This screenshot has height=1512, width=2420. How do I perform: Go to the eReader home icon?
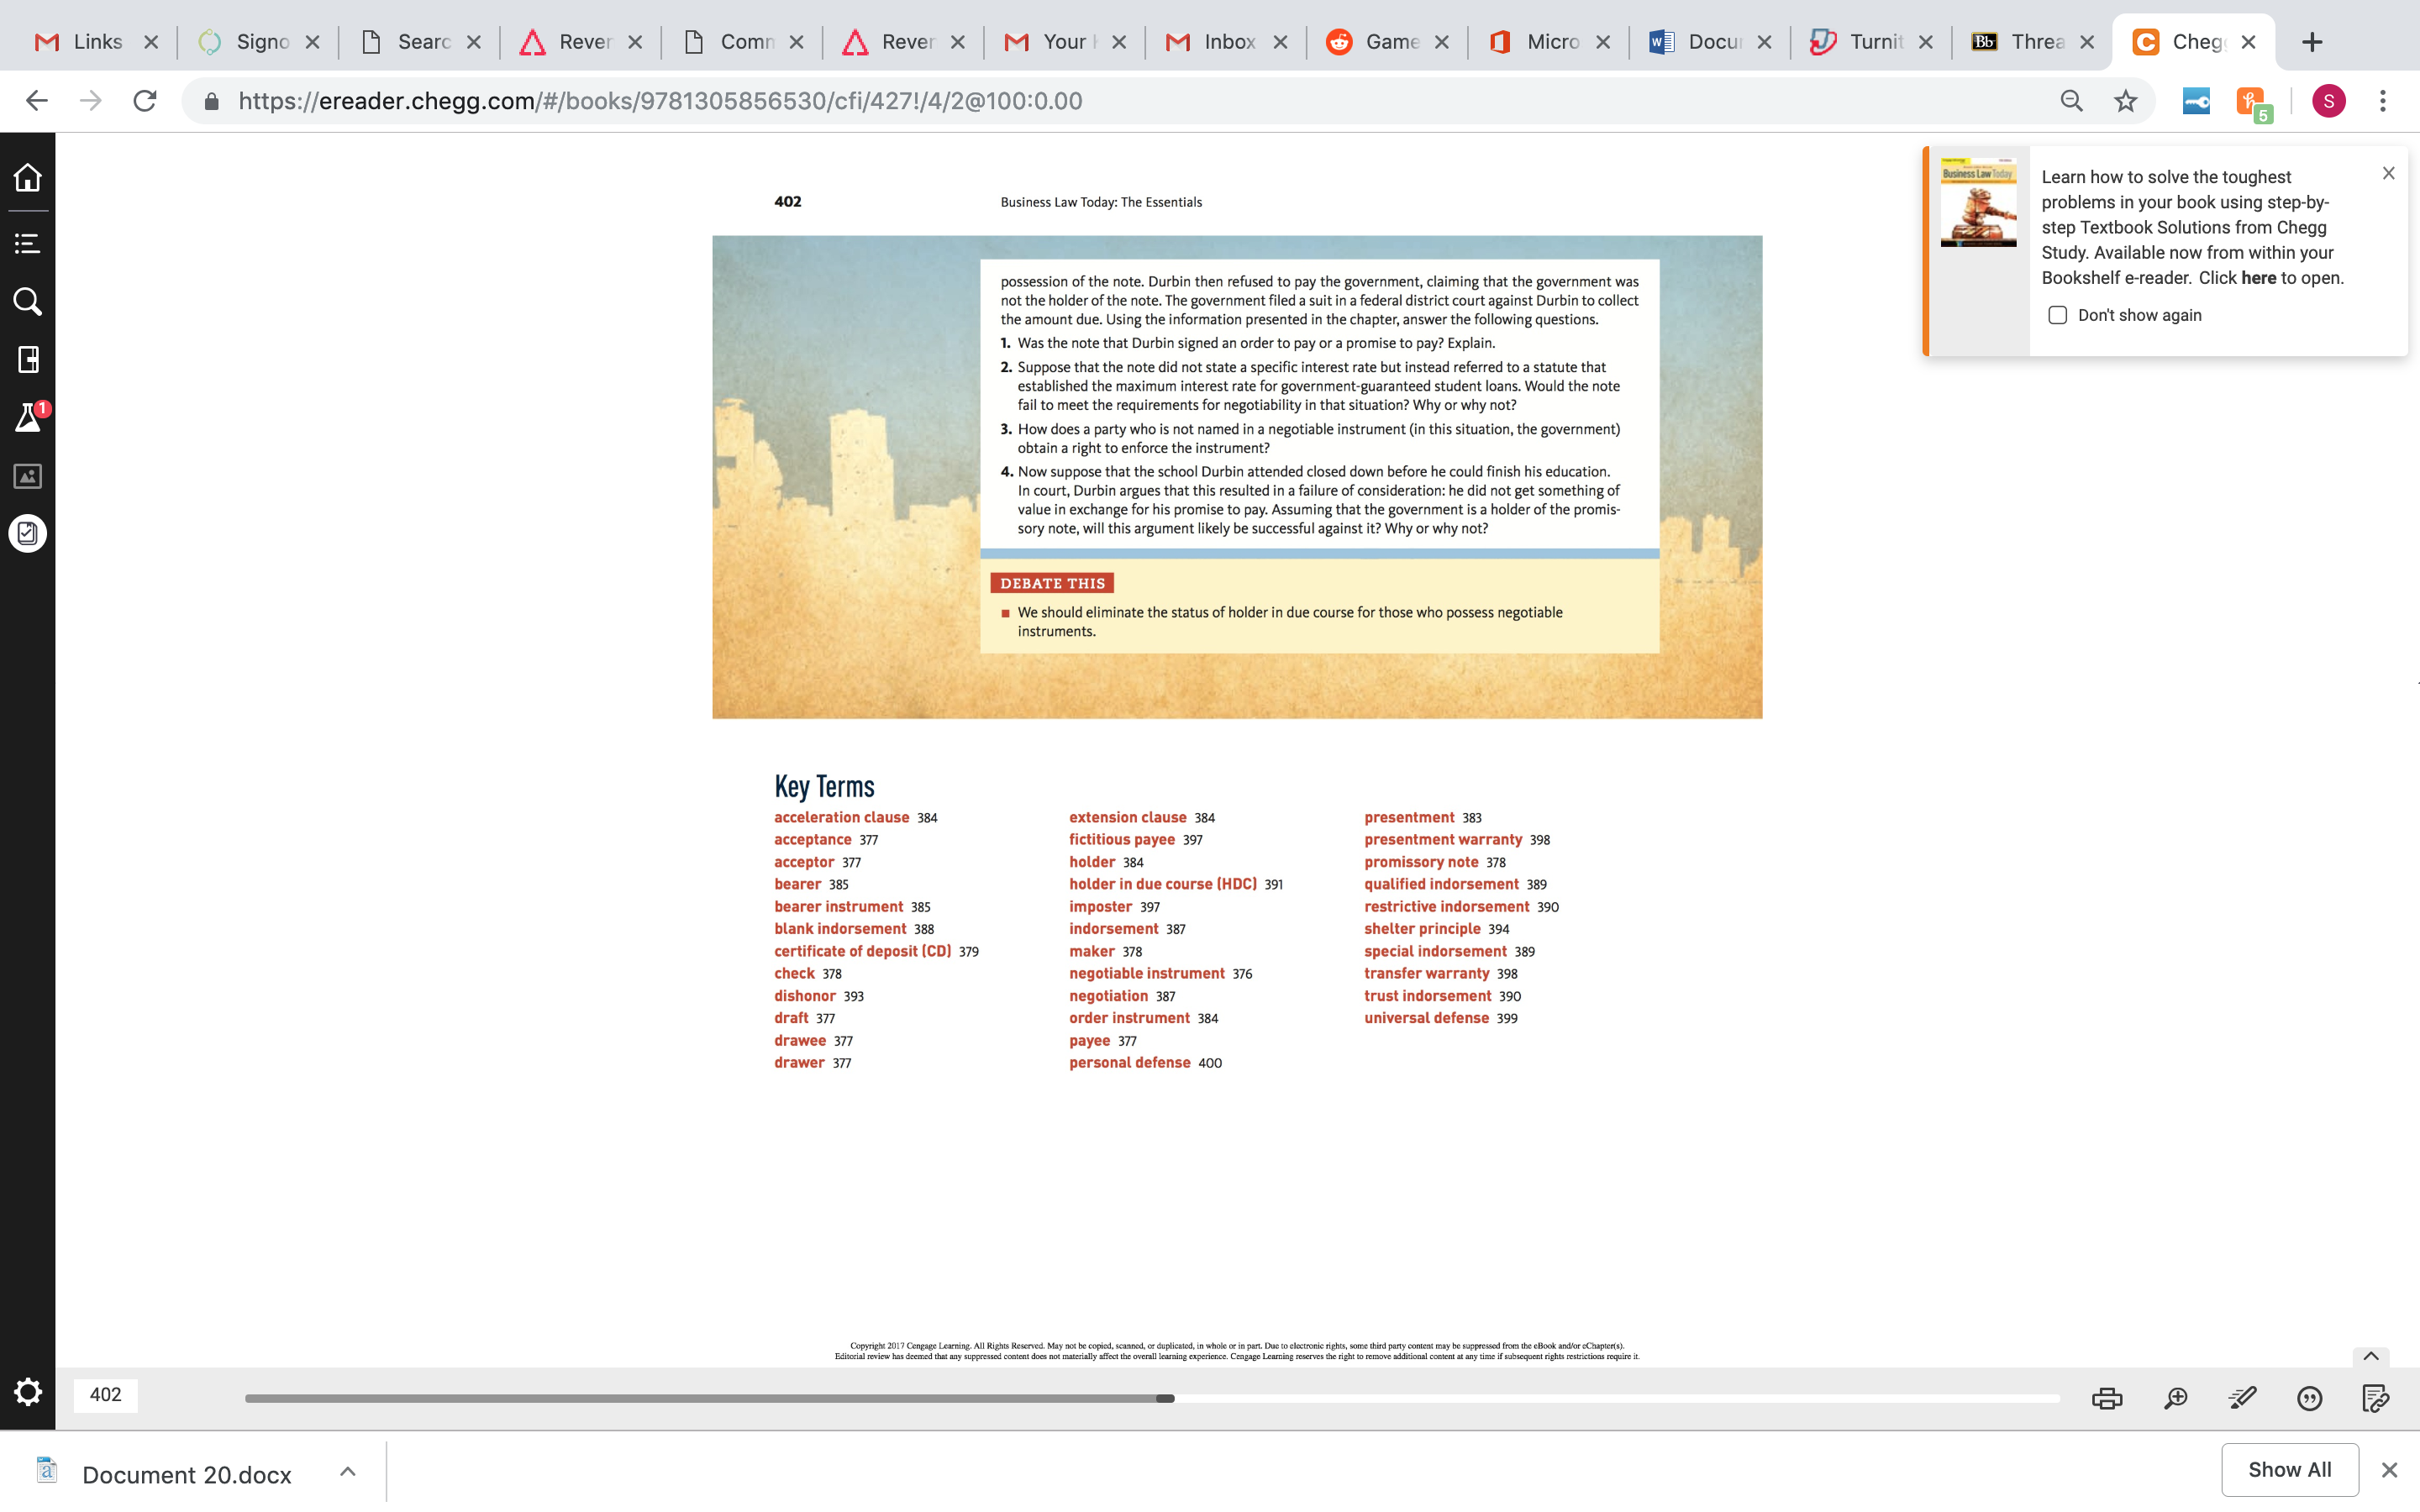(x=28, y=177)
